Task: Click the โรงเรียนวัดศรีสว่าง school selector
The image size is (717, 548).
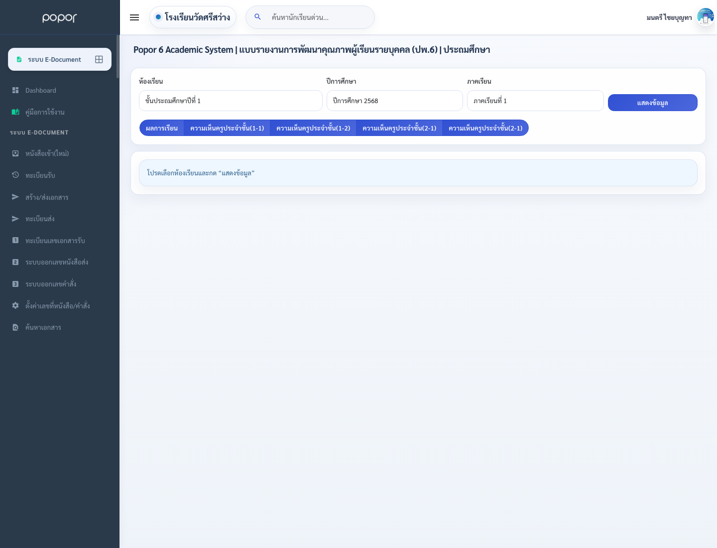Action: coord(193,17)
